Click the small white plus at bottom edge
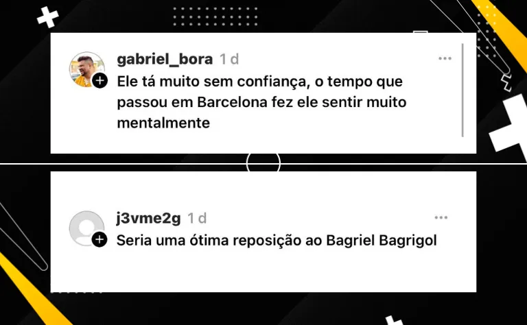 pos(395,320)
